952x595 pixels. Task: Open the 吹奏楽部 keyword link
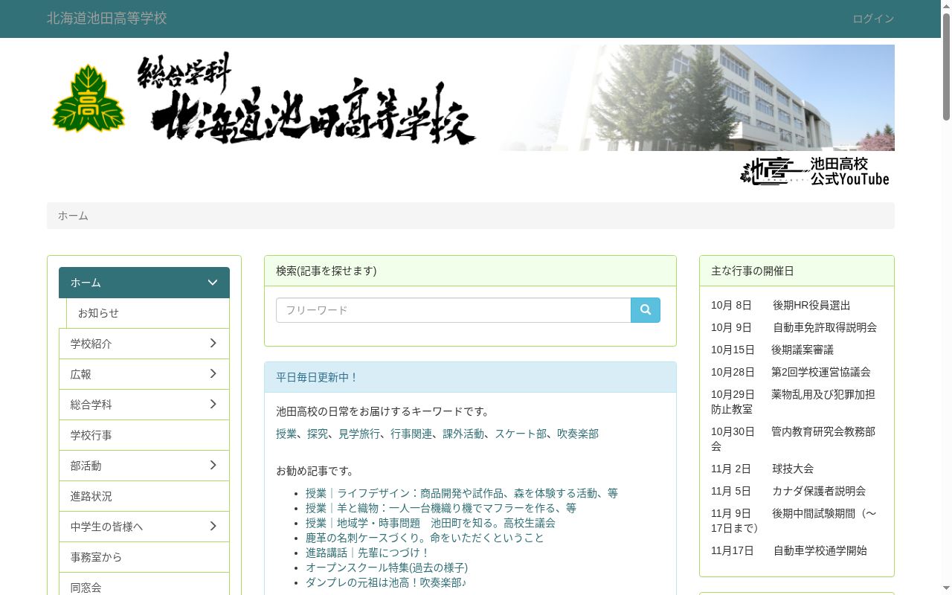pyautogui.click(x=578, y=434)
